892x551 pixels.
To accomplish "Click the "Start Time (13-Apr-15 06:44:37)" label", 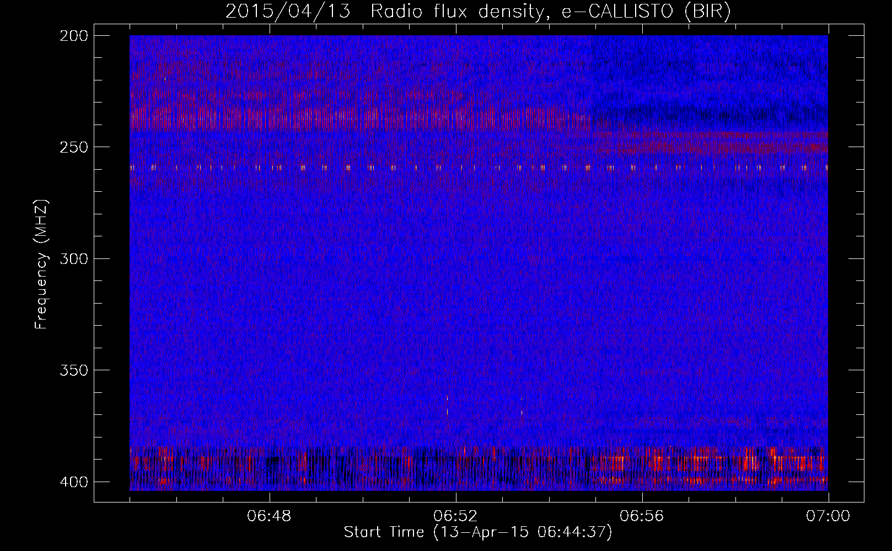I will click(478, 532).
